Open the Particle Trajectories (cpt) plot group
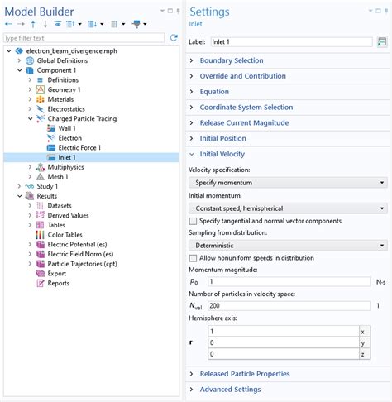This screenshot has width=392, height=402. pos(82,264)
